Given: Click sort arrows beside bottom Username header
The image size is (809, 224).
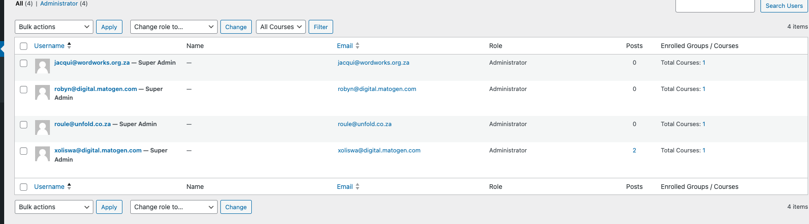Looking at the screenshot, I should click(69, 186).
